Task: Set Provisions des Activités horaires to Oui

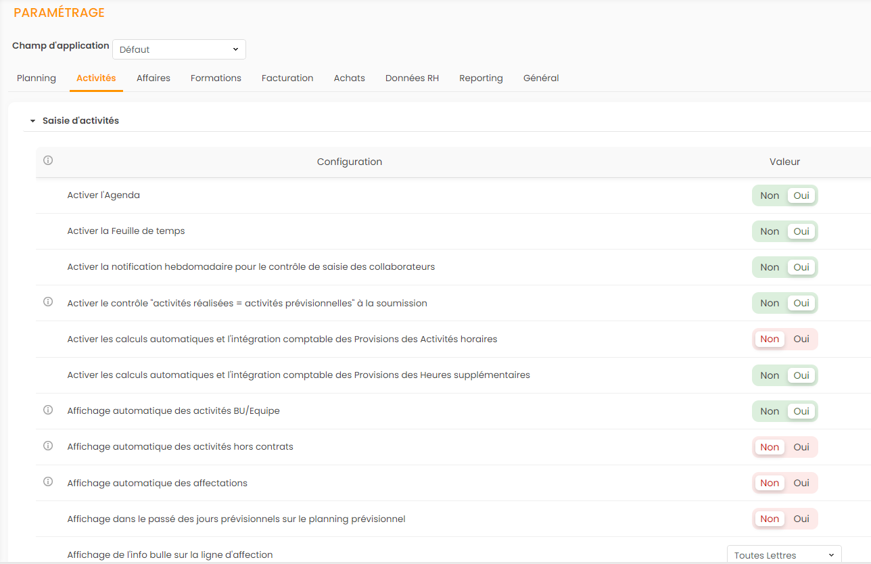Action: click(x=801, y=339)
